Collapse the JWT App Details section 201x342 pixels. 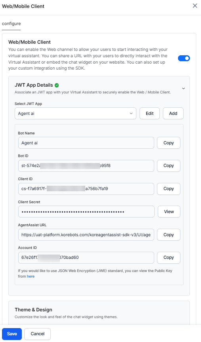pos(184,88)
